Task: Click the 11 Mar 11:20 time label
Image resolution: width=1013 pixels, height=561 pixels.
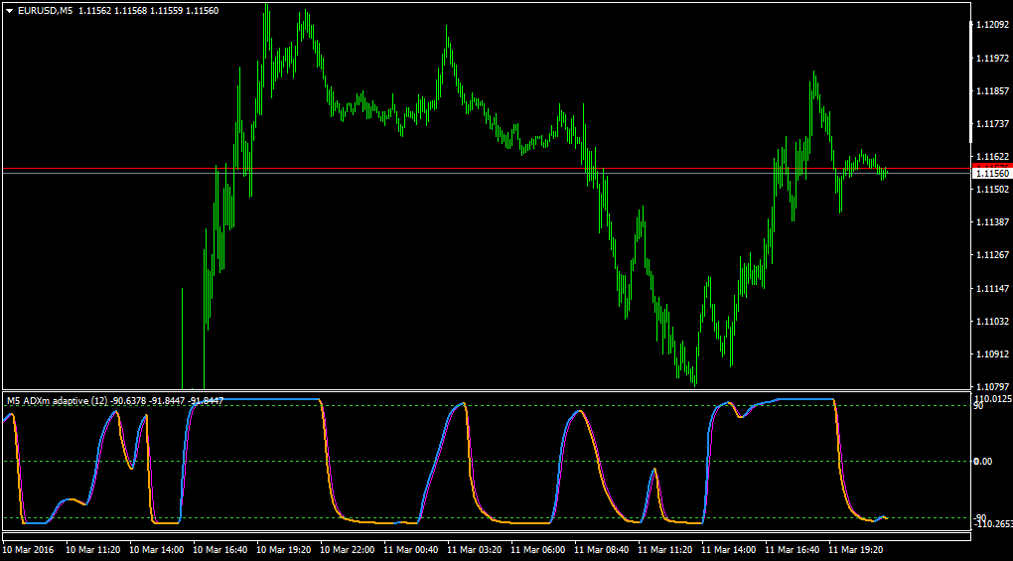Action: click(664, 550)
